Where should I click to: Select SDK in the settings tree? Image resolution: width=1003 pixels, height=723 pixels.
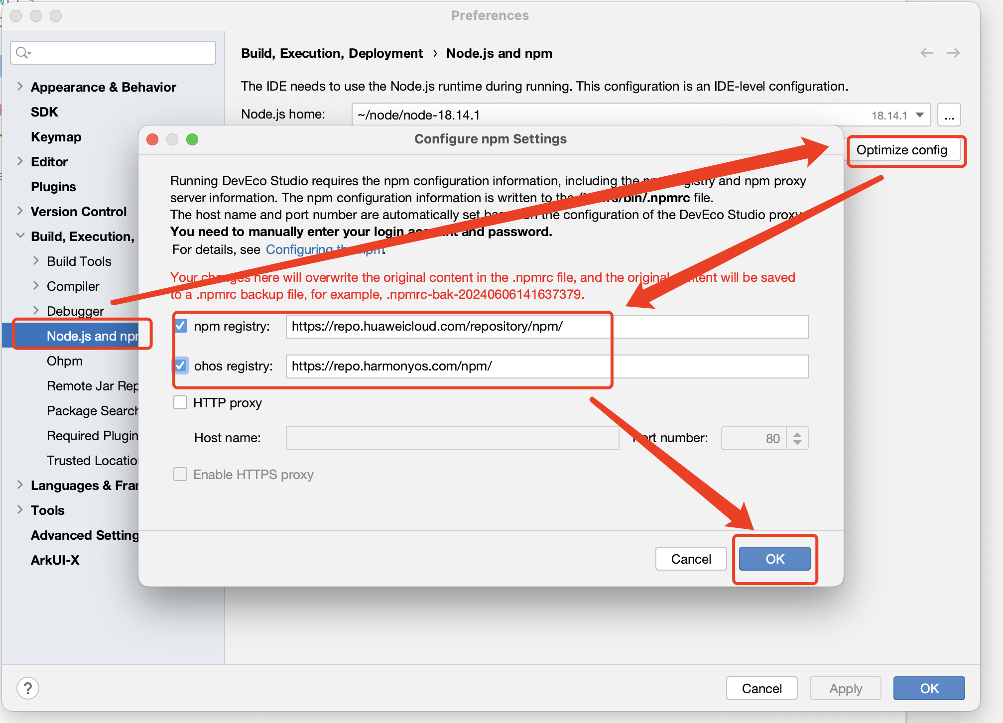pyautogui.click(x=44, y=112)
